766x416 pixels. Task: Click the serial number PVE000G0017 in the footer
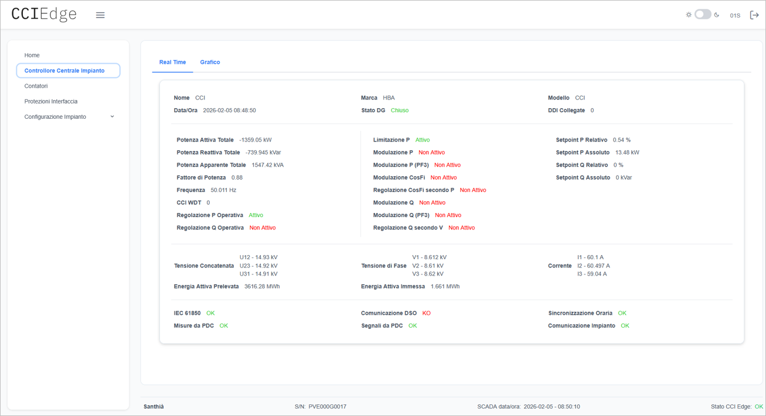point(327,407)
